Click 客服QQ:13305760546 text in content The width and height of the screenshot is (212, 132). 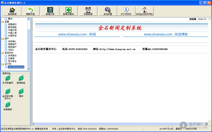point(155,49)
